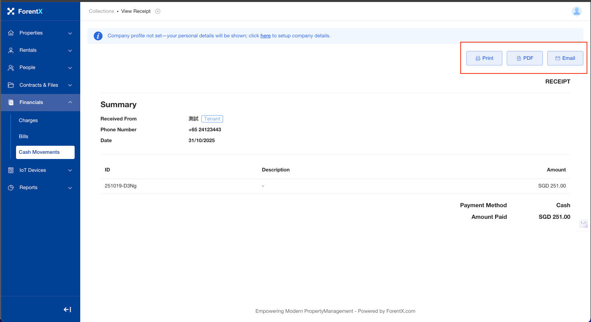Click the People icon in sidebar
This screenshot has height=322, width=591.
(x=11, y=67)
